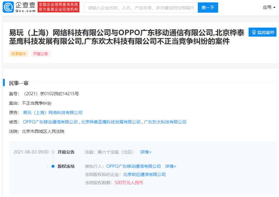Viewport: 279px width, 197px height.
Task: Open the 应用 dropdown menu
Action: tap(269, 7)
